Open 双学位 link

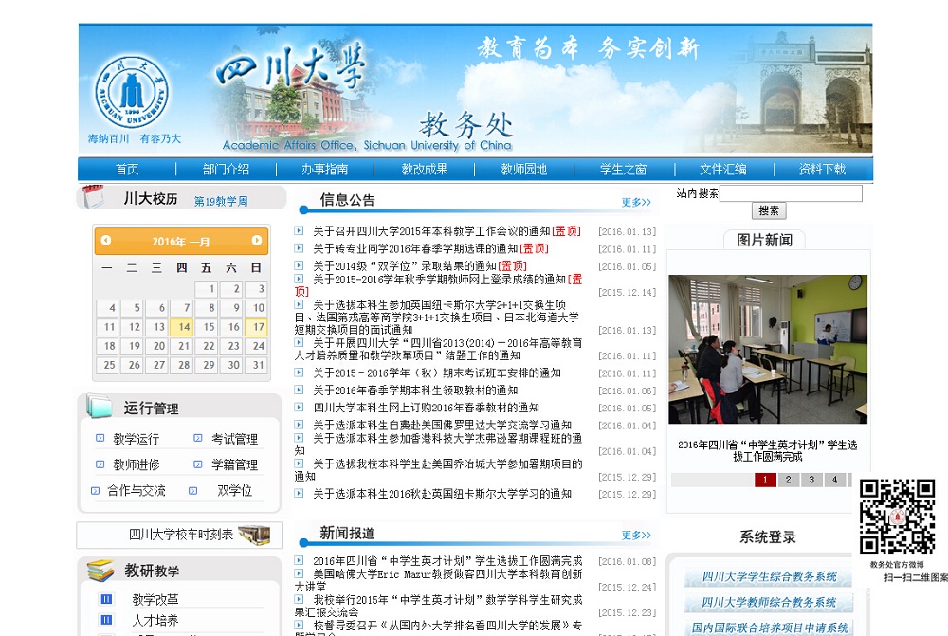234,490
